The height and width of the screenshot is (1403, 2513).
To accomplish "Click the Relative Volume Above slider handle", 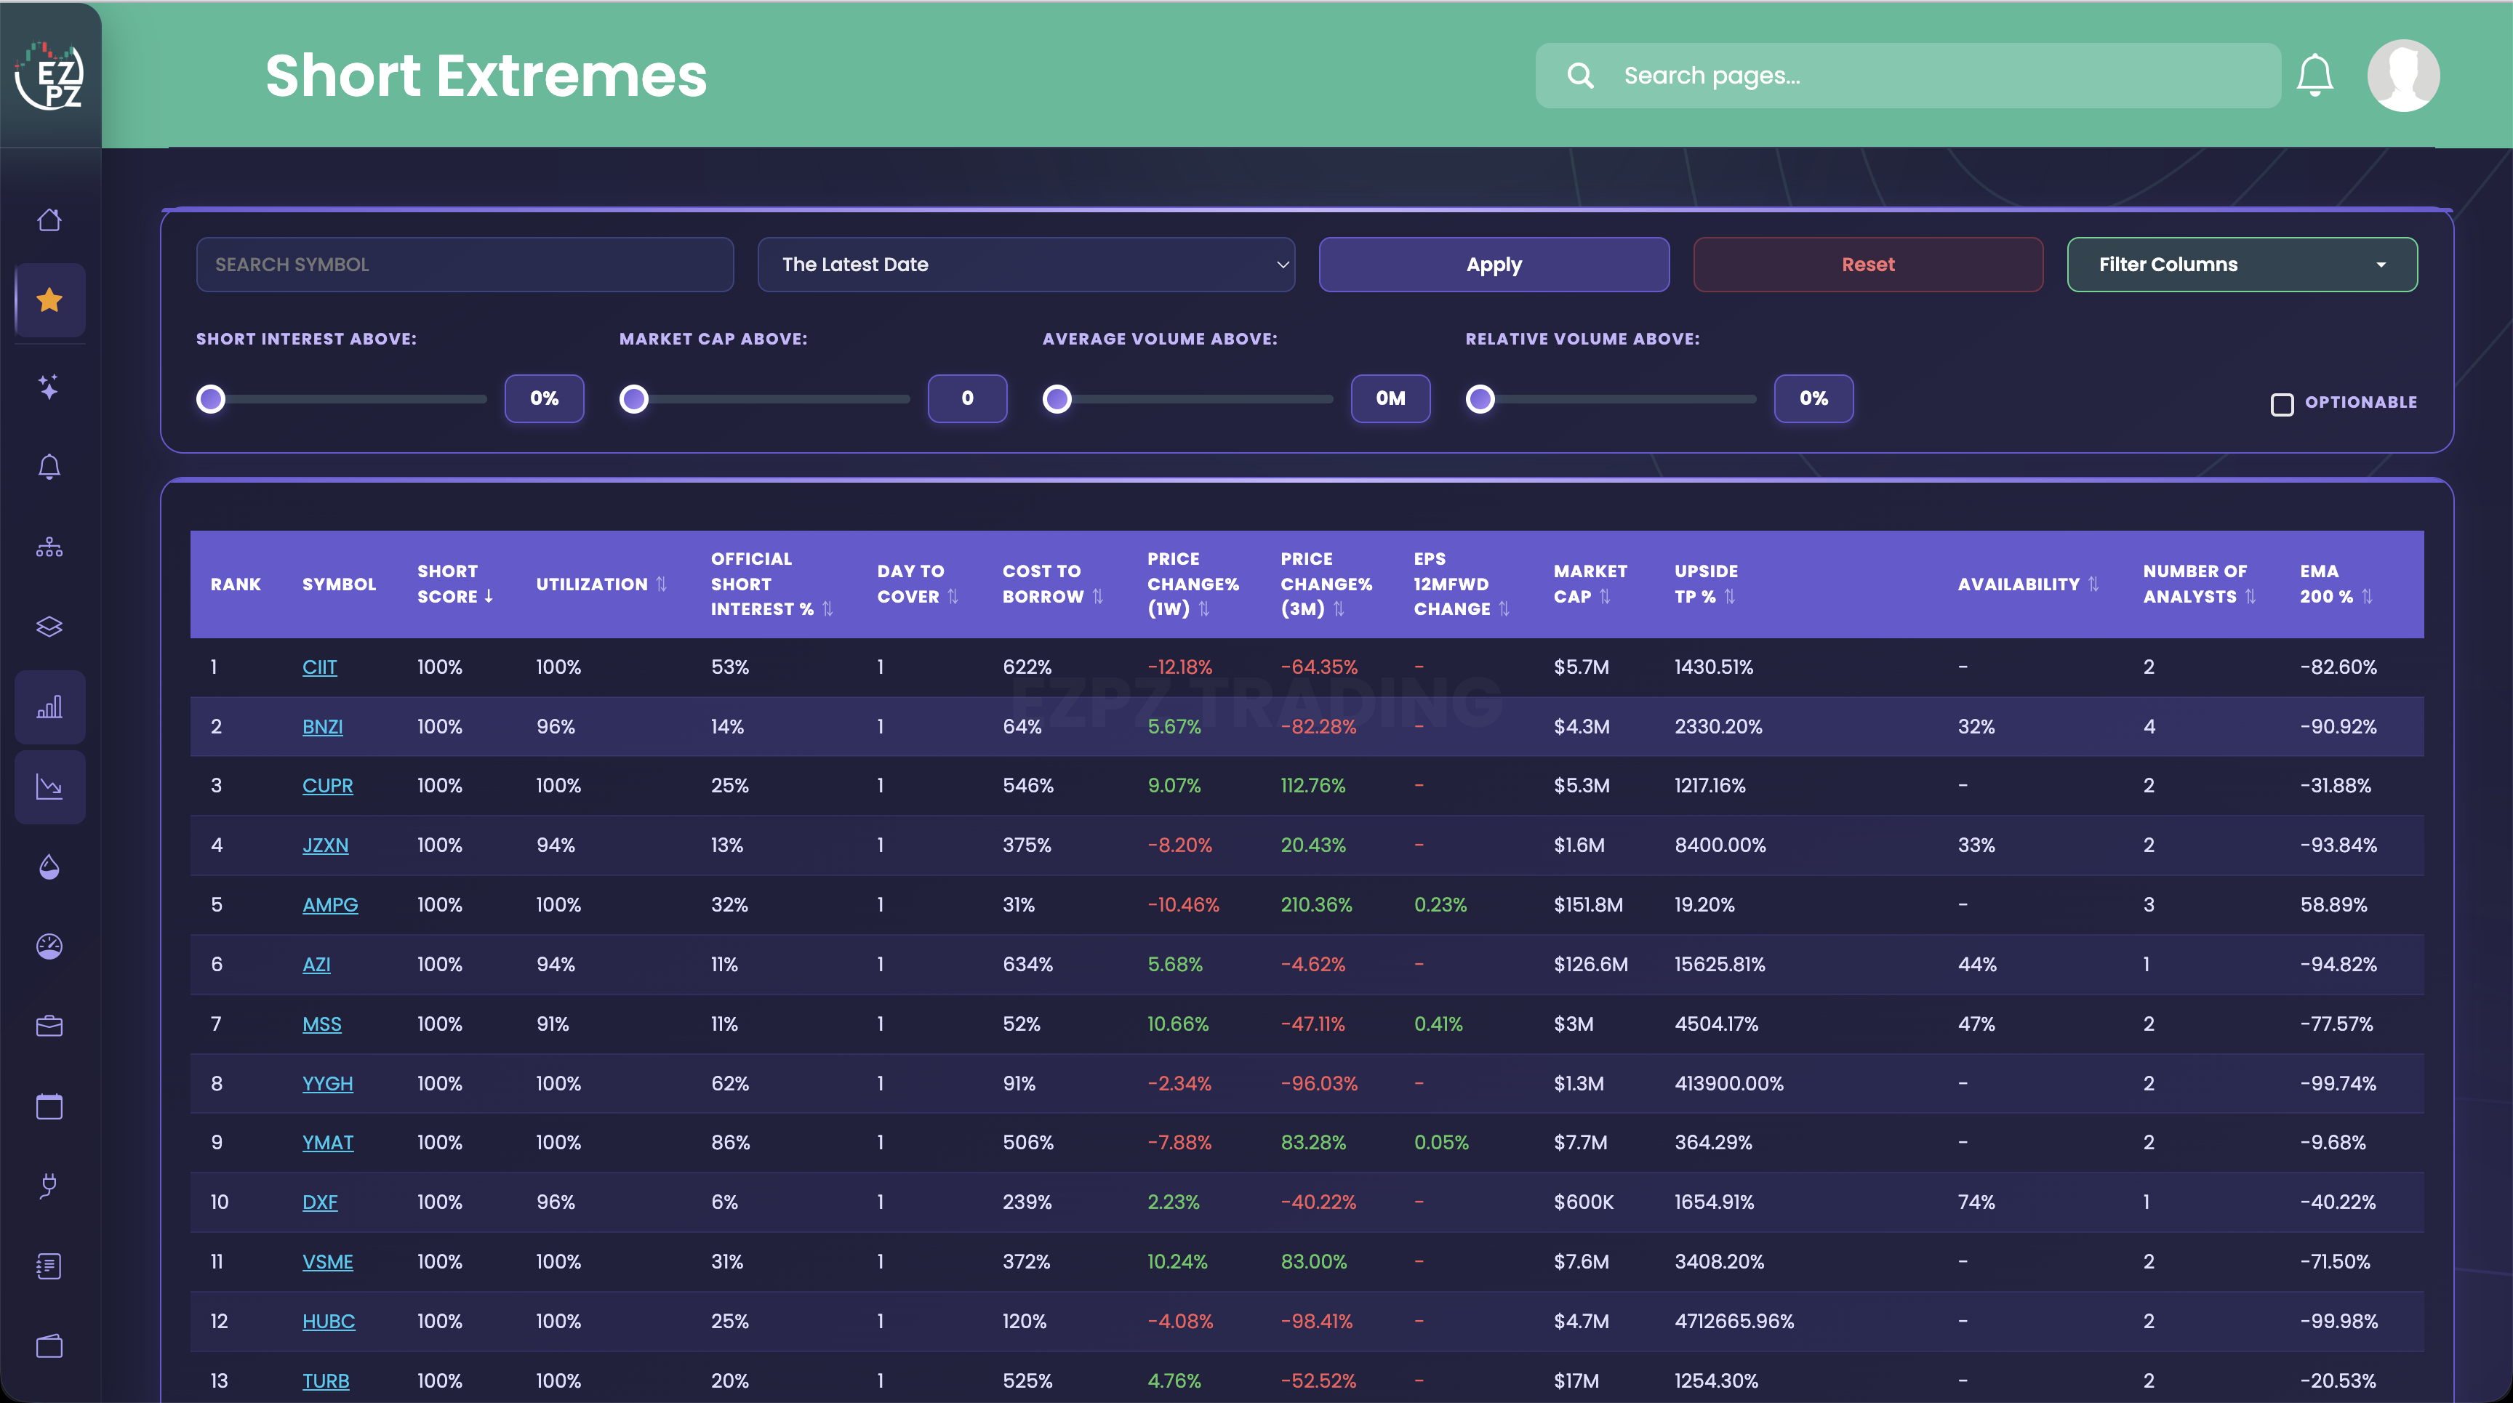I will coord(1480,399).
